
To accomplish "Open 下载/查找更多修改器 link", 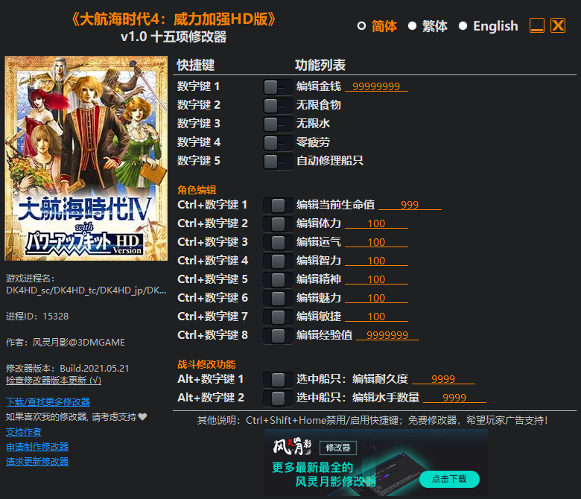I will 48,402.
